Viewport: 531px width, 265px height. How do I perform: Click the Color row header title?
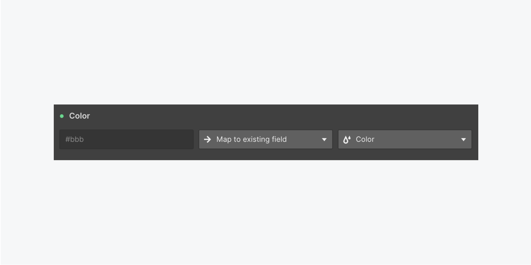(x=80, y=116)
